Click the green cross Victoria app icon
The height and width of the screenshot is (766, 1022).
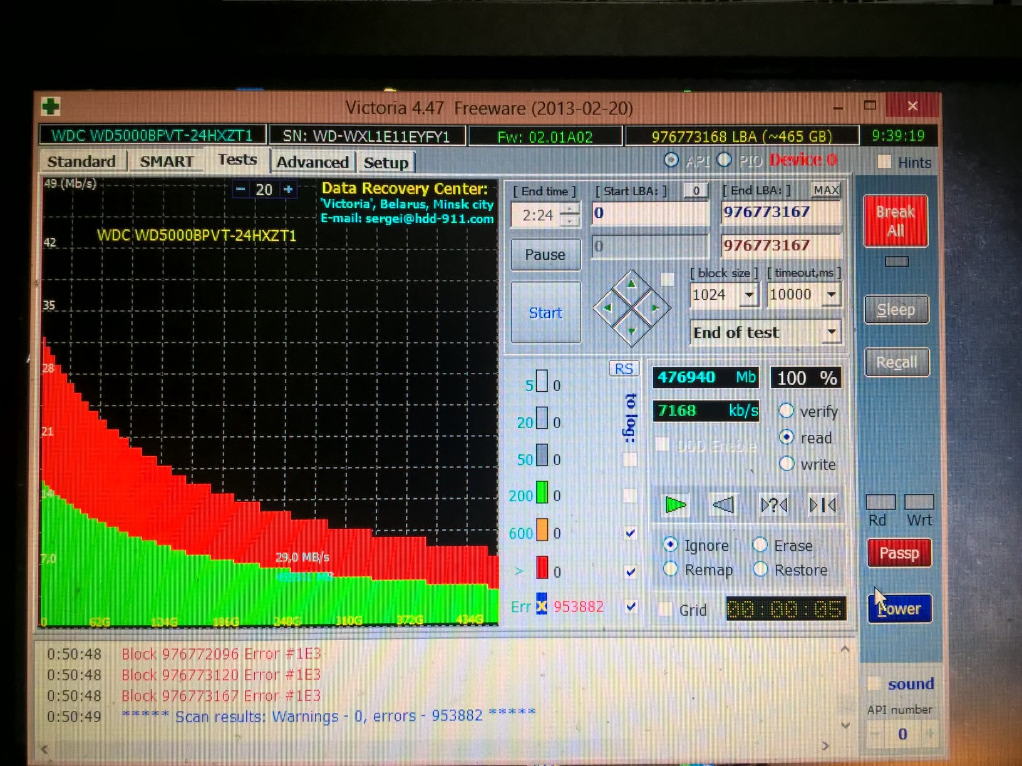coord(51,106)
